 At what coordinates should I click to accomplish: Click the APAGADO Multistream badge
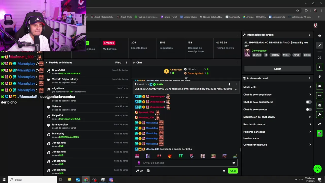(x=109, y=43)
